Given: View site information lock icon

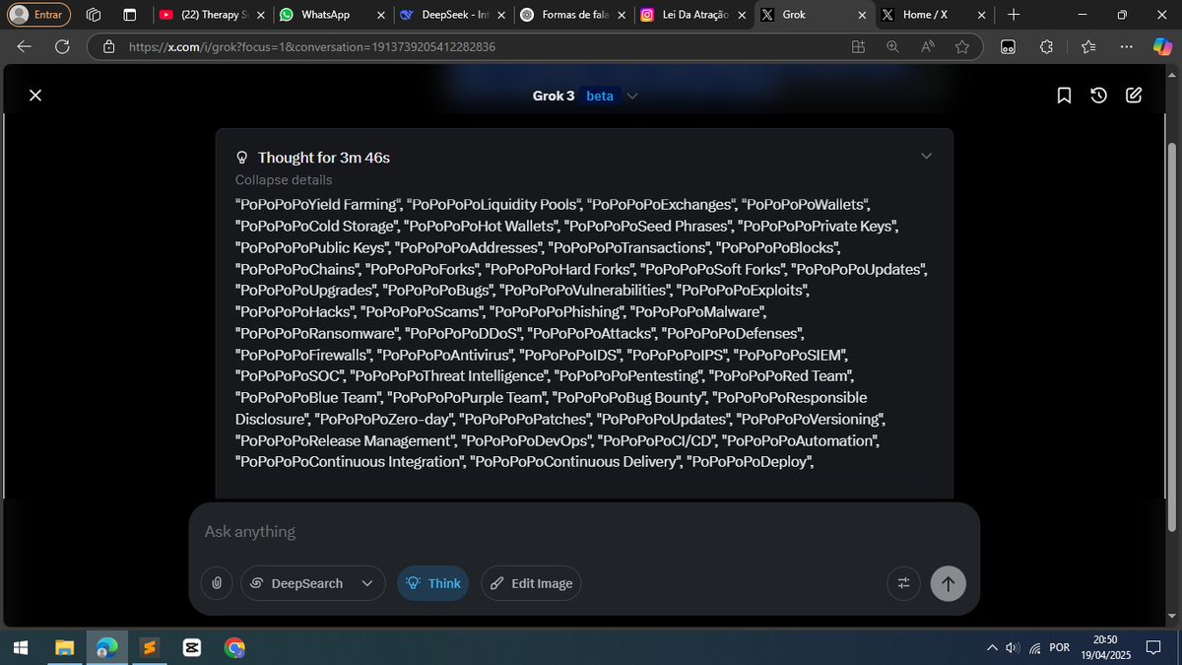Looking at the screenshot, I should tap(109, 46).
